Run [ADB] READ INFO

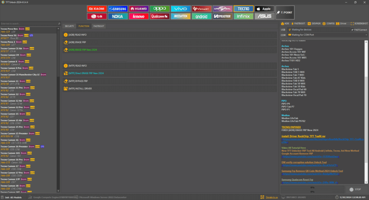170,35
